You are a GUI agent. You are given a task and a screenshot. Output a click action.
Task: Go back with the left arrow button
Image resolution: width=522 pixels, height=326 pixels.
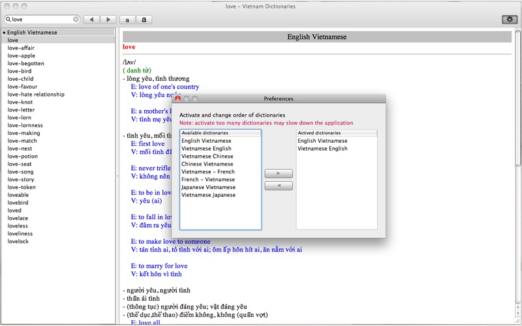point(91,20)
